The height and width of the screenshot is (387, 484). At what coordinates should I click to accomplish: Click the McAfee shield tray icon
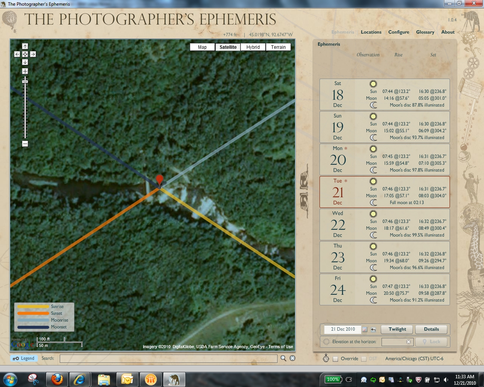pyautogui.click(x=419, y=379)
